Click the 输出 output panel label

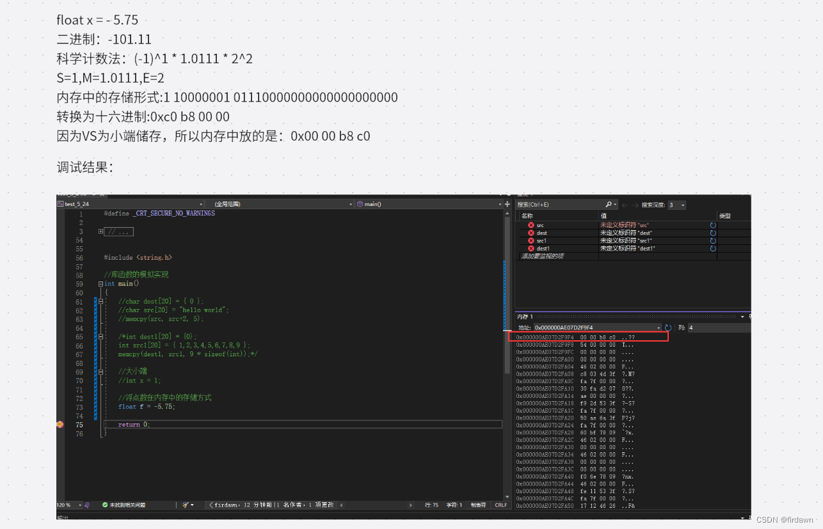pyautogui.click(x=63, y=517)
